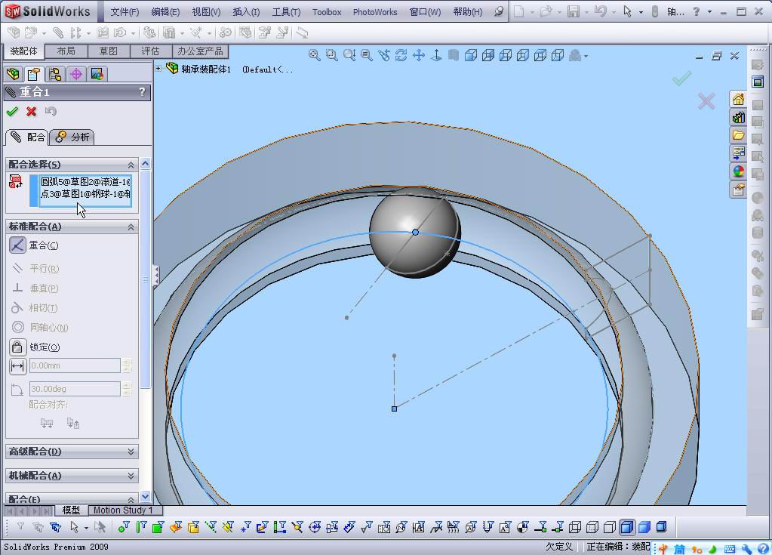Open the DimXpertManager crosshair tab

(x=76, y=74)
